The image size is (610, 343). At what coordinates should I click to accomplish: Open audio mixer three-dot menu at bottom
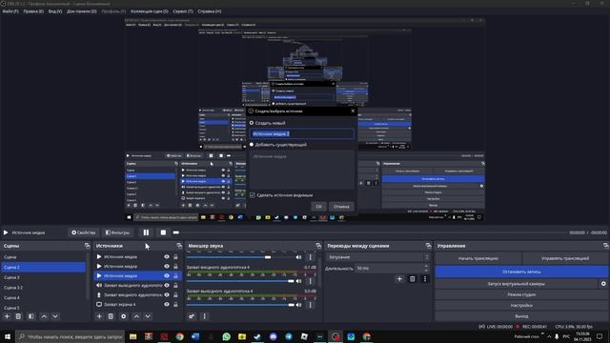205,316
